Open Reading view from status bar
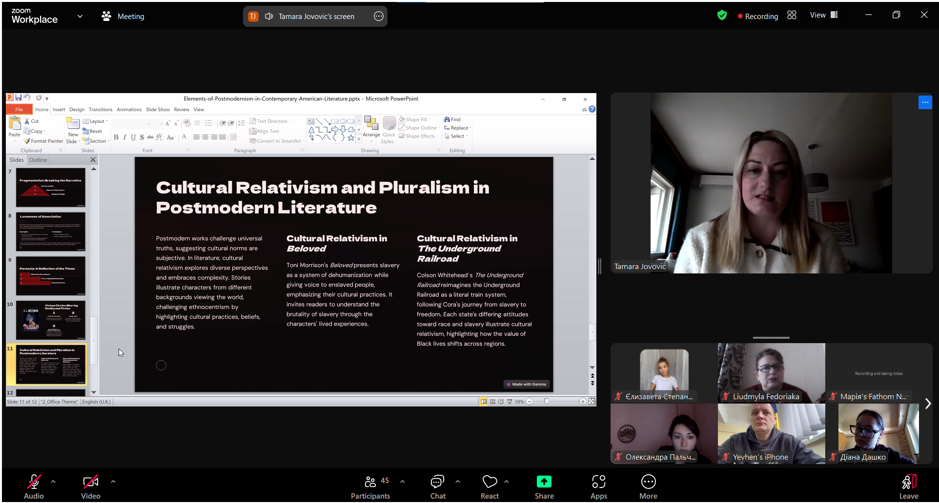 point(501,402)
